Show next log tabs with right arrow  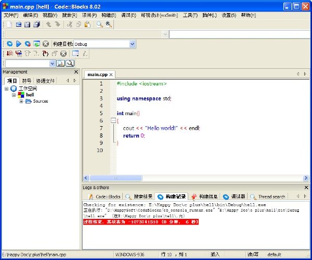[305, 196]
